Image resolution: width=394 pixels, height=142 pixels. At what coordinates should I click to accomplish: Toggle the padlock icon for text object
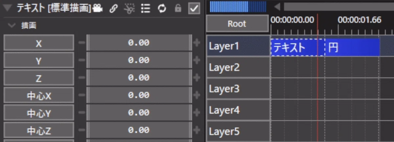[178, 9]
